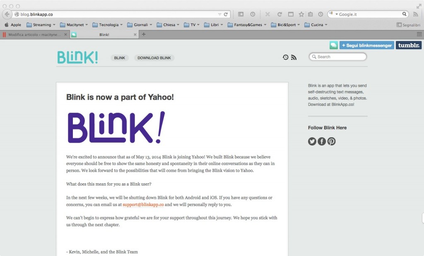The height and width of the screenshot is (256, 424).
Task: Expand the Cucina bookmarks folder
Action: click(x=316, y=24)
